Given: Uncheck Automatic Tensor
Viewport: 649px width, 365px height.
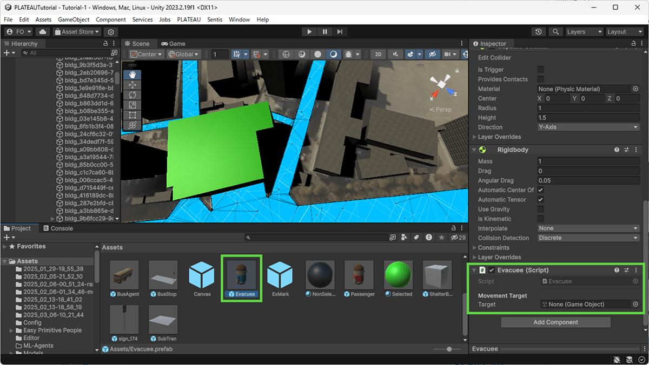Looking at the screenshot, I should (540, 200).
